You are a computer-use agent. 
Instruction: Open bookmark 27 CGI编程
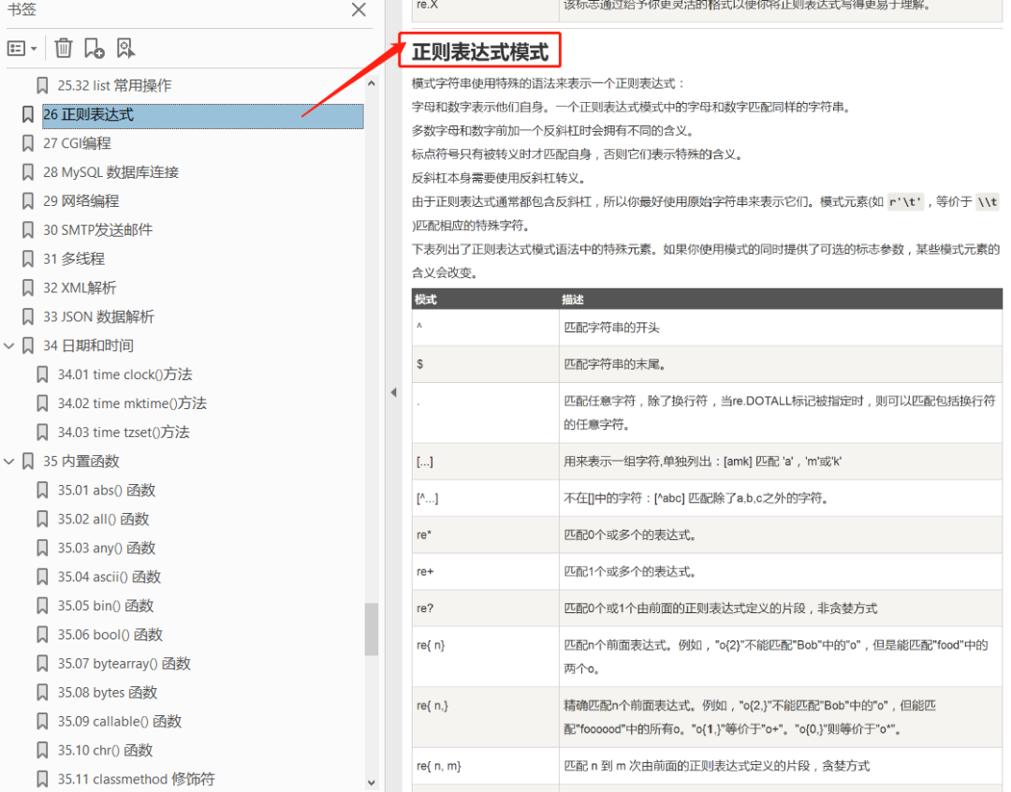[x=77, y=143]
